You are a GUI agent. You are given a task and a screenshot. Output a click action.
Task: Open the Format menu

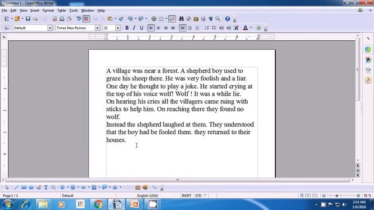coord(48,10)
